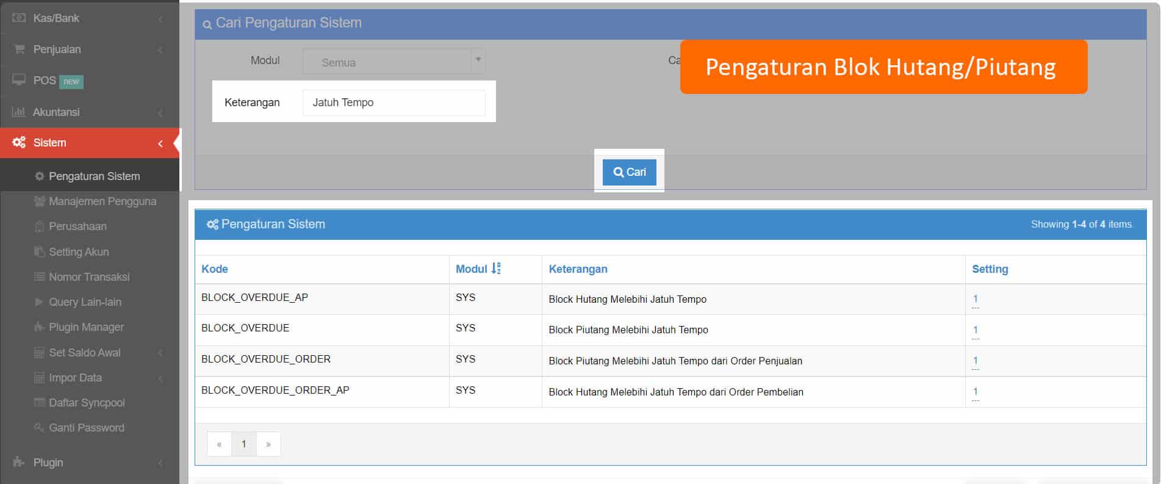Open Nomor Transaksi page
The image size is (1161, 484).
(x=90, y=277)
